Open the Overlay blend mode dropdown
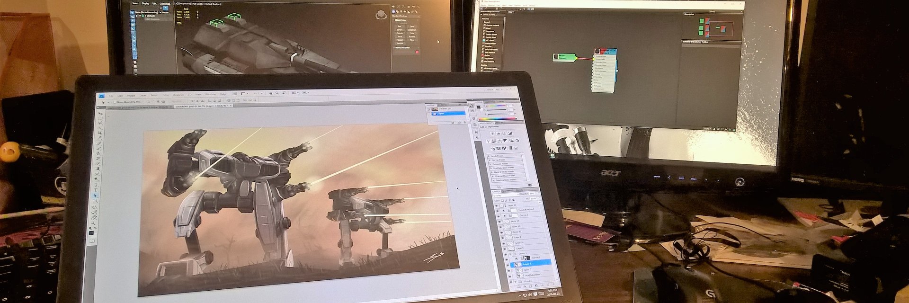Screen dimensions: 909x303 [506, 195]
